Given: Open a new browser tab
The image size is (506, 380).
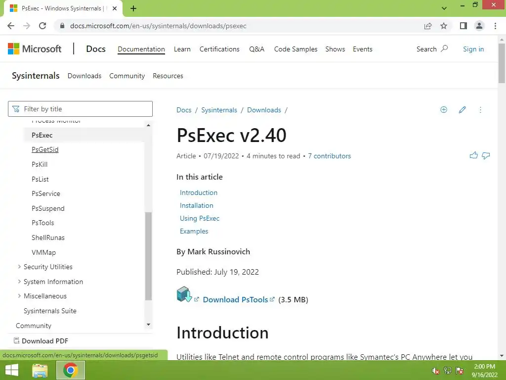Looking at the screenshot, I should click(133, 8).
